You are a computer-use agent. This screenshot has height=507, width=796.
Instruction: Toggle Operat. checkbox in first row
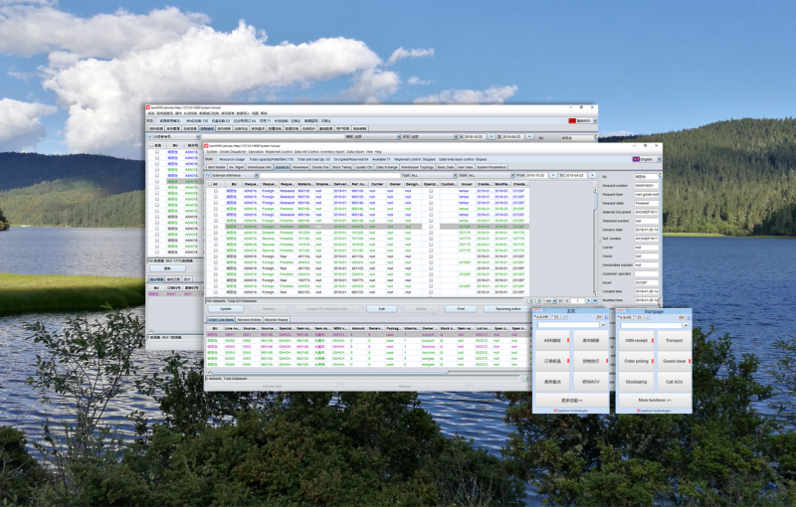tap(431, 191)
